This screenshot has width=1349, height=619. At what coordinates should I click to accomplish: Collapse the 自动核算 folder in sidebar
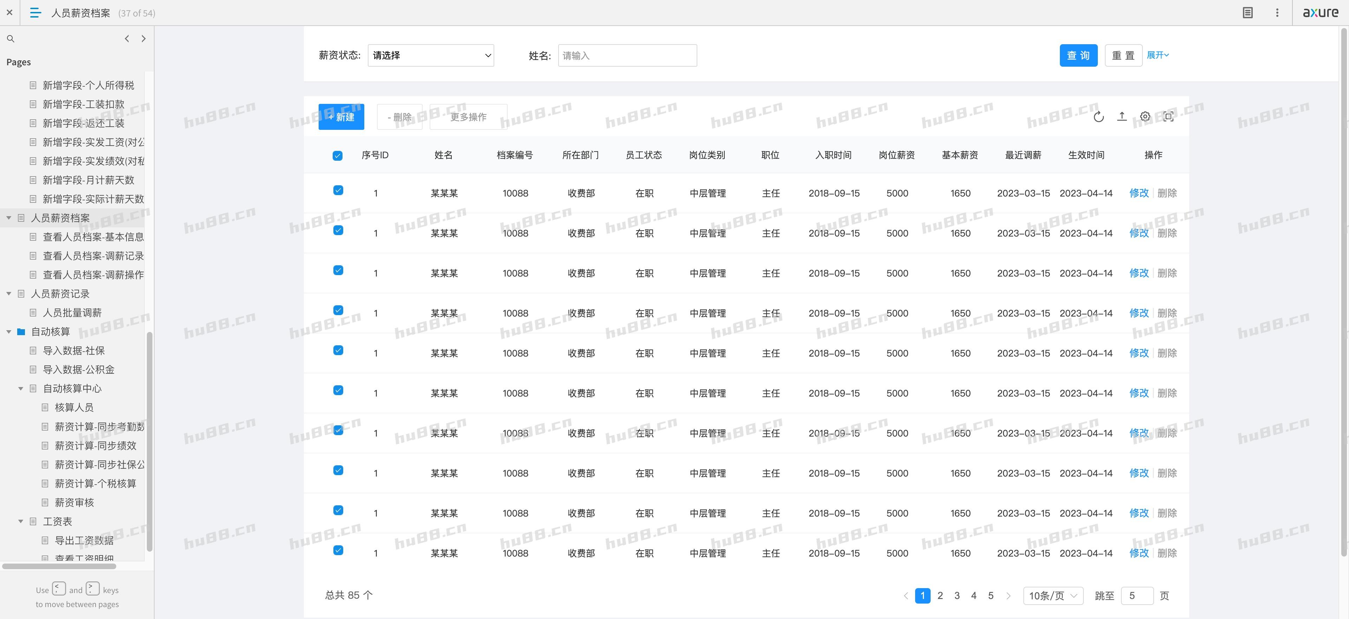tap(8, 331)
